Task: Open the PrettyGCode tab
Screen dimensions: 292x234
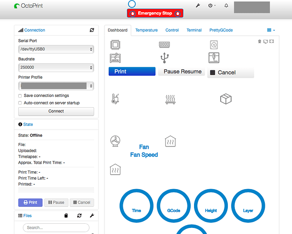Action: pos(221,30)
